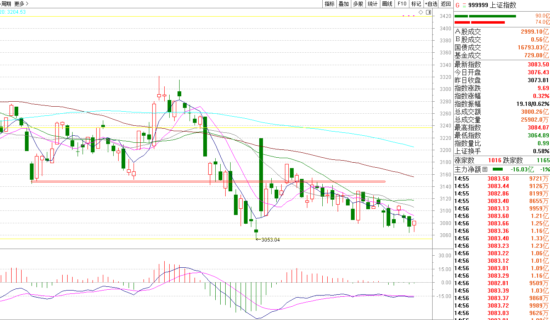The width and height of the screenshot is (550, 320).
Task: Activate the 画线 drawing tools
Action: tap(387, 4)
